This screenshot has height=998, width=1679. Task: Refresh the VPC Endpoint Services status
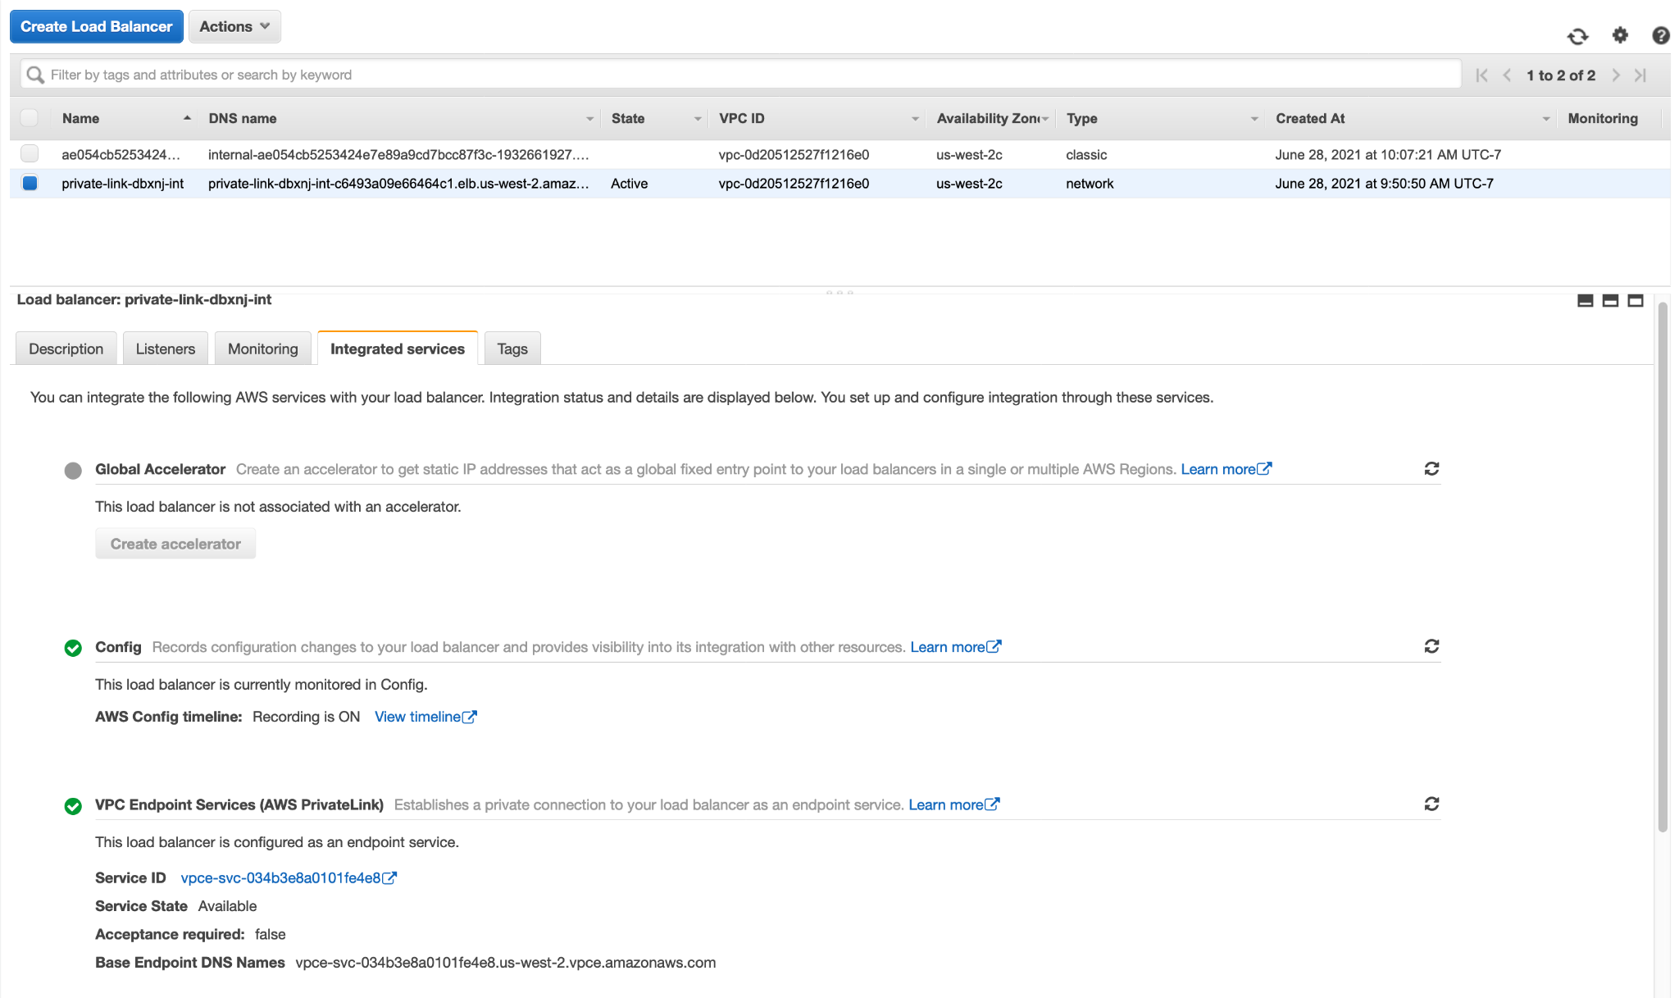coord(1431,804)
